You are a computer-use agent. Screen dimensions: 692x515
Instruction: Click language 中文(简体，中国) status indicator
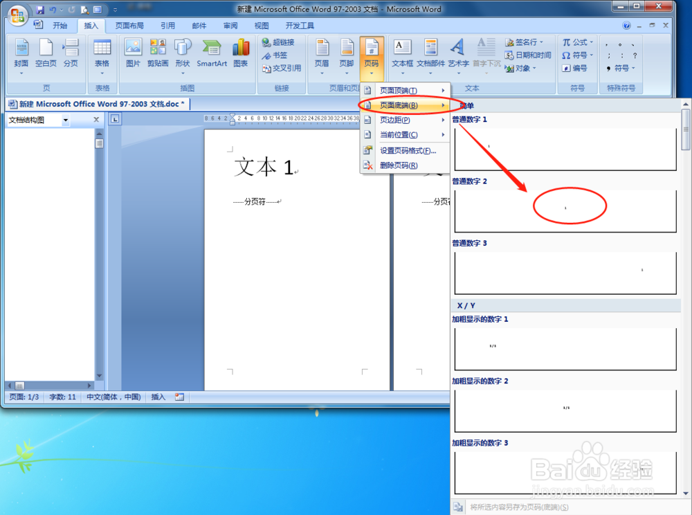coord(113,397)
